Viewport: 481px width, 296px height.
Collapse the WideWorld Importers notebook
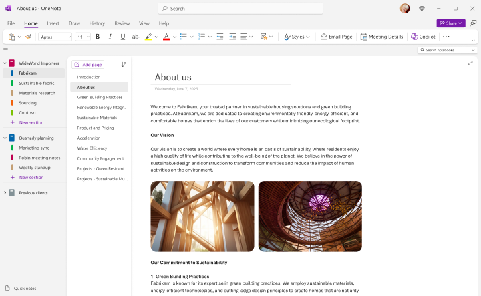5,63
